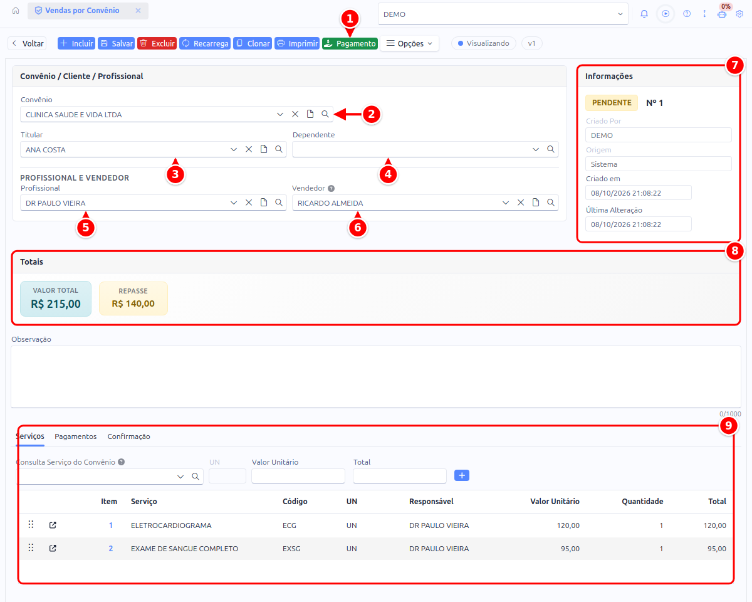Click the Clonar button
Image resolution: width=752 pixels, height=602 pixels.
click(x=253, y=44)
